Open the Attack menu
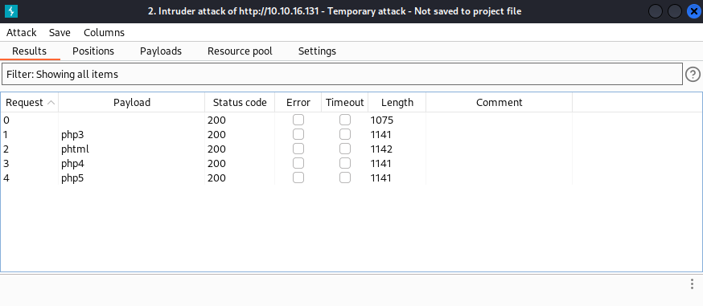 pyautogui.click(x=22, y=33)
